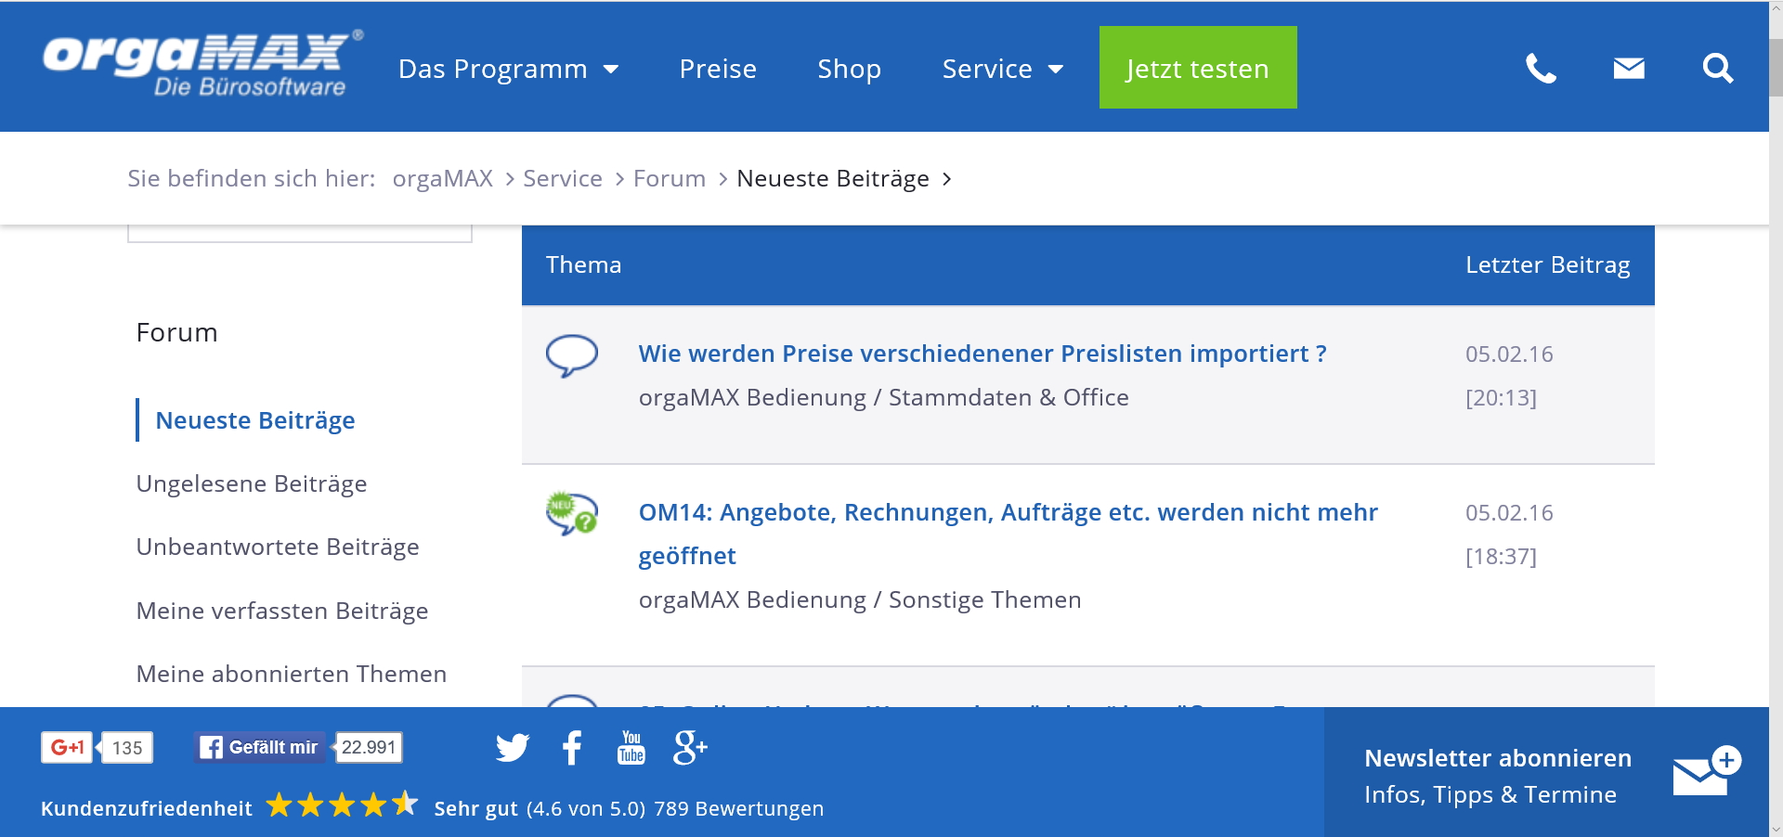Screen dimensions: 1783x837
Task: Open the Shop menu item
Action: [849, 69]
